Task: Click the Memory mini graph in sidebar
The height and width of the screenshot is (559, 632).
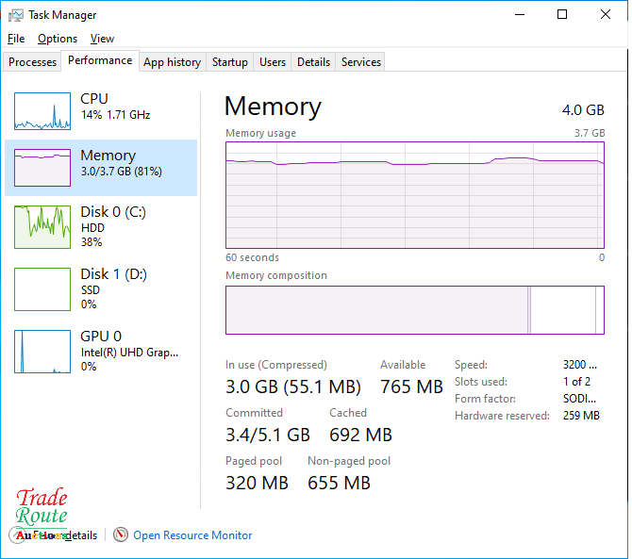Action: tap(42, 168)
